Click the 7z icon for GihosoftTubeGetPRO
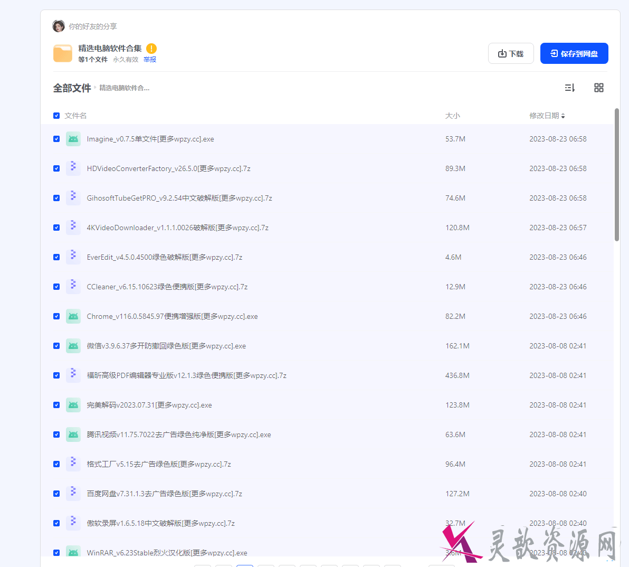Image resolution: width=629 pixels, height=567 pixels. click(73, 198)
